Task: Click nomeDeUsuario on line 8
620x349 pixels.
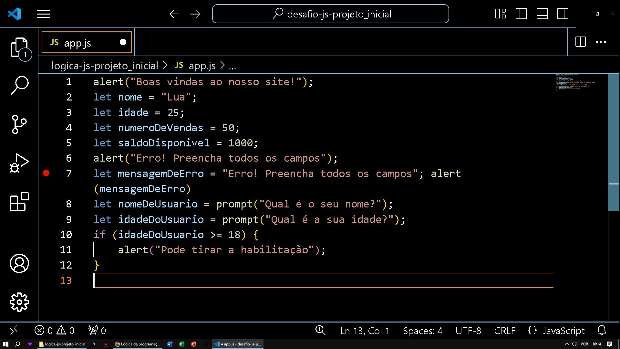Action: pos(158,204)
